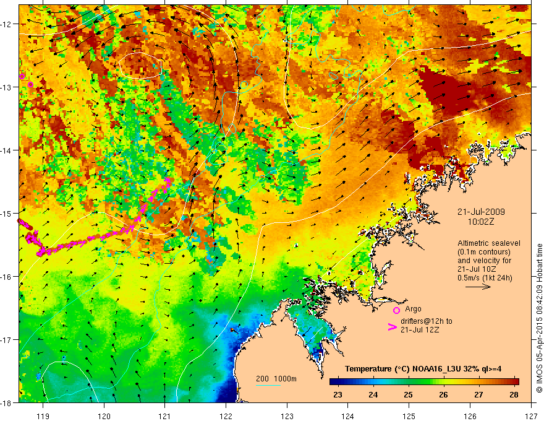Click the colorbar tick label 24
Screen dimensions: 544x421
[x=373, y=394]
